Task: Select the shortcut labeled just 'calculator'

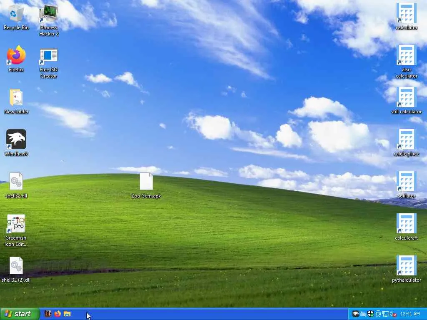Action: click(406, 17)
